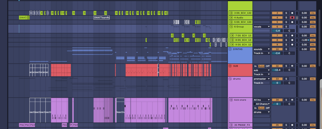Set SUB track monitor to In

tap(255, 66)
